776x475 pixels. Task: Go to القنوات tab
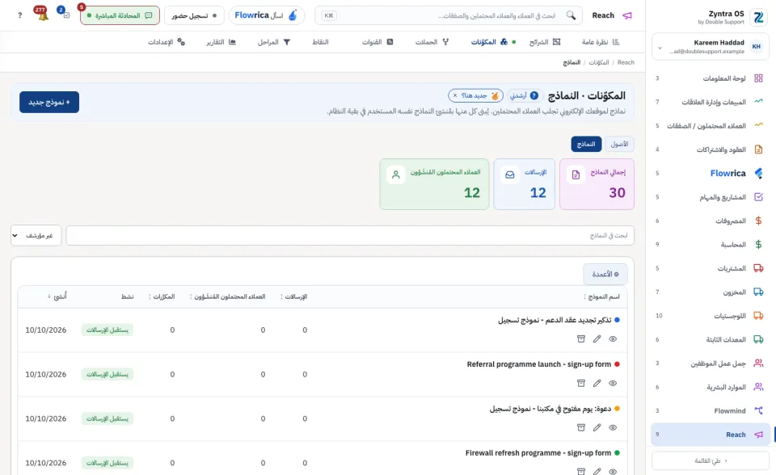point(377,42)
